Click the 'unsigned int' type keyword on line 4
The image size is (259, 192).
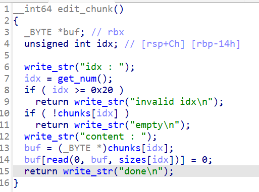[x=58, y=44]
